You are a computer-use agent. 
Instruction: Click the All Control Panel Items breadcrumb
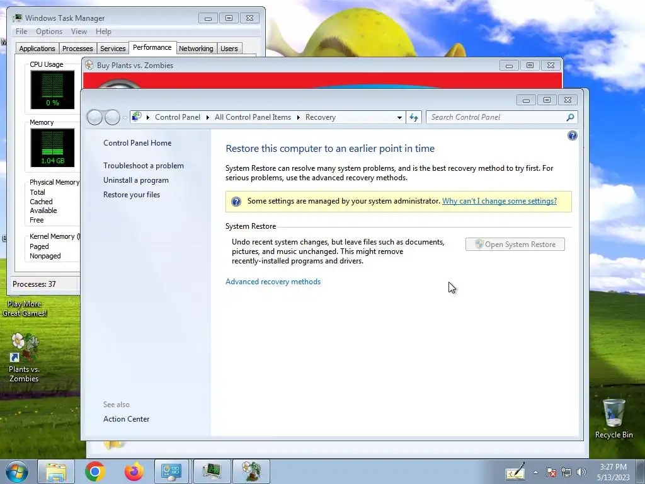tap(253, 117)
